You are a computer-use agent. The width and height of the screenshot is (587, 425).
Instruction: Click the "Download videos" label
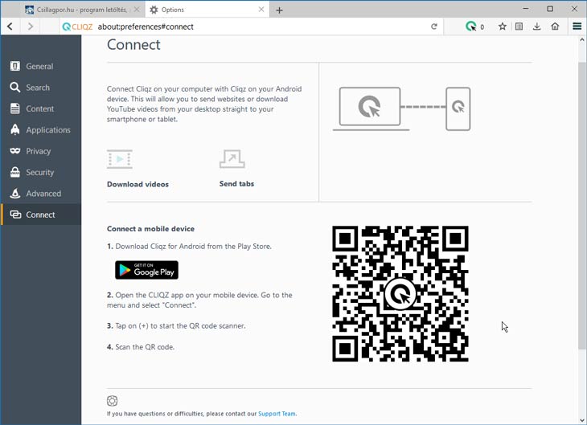(138, 184)
